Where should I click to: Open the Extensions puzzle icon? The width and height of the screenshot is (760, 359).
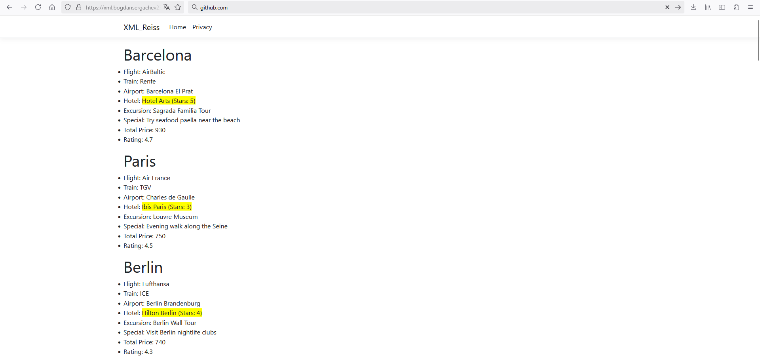point(736,8)
